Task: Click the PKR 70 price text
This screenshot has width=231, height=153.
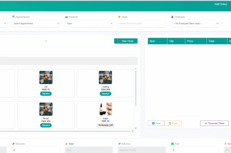Action: click(46, 90)
